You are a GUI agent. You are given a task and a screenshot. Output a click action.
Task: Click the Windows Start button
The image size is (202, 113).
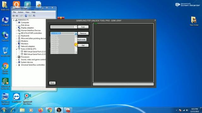click(3, 110)
